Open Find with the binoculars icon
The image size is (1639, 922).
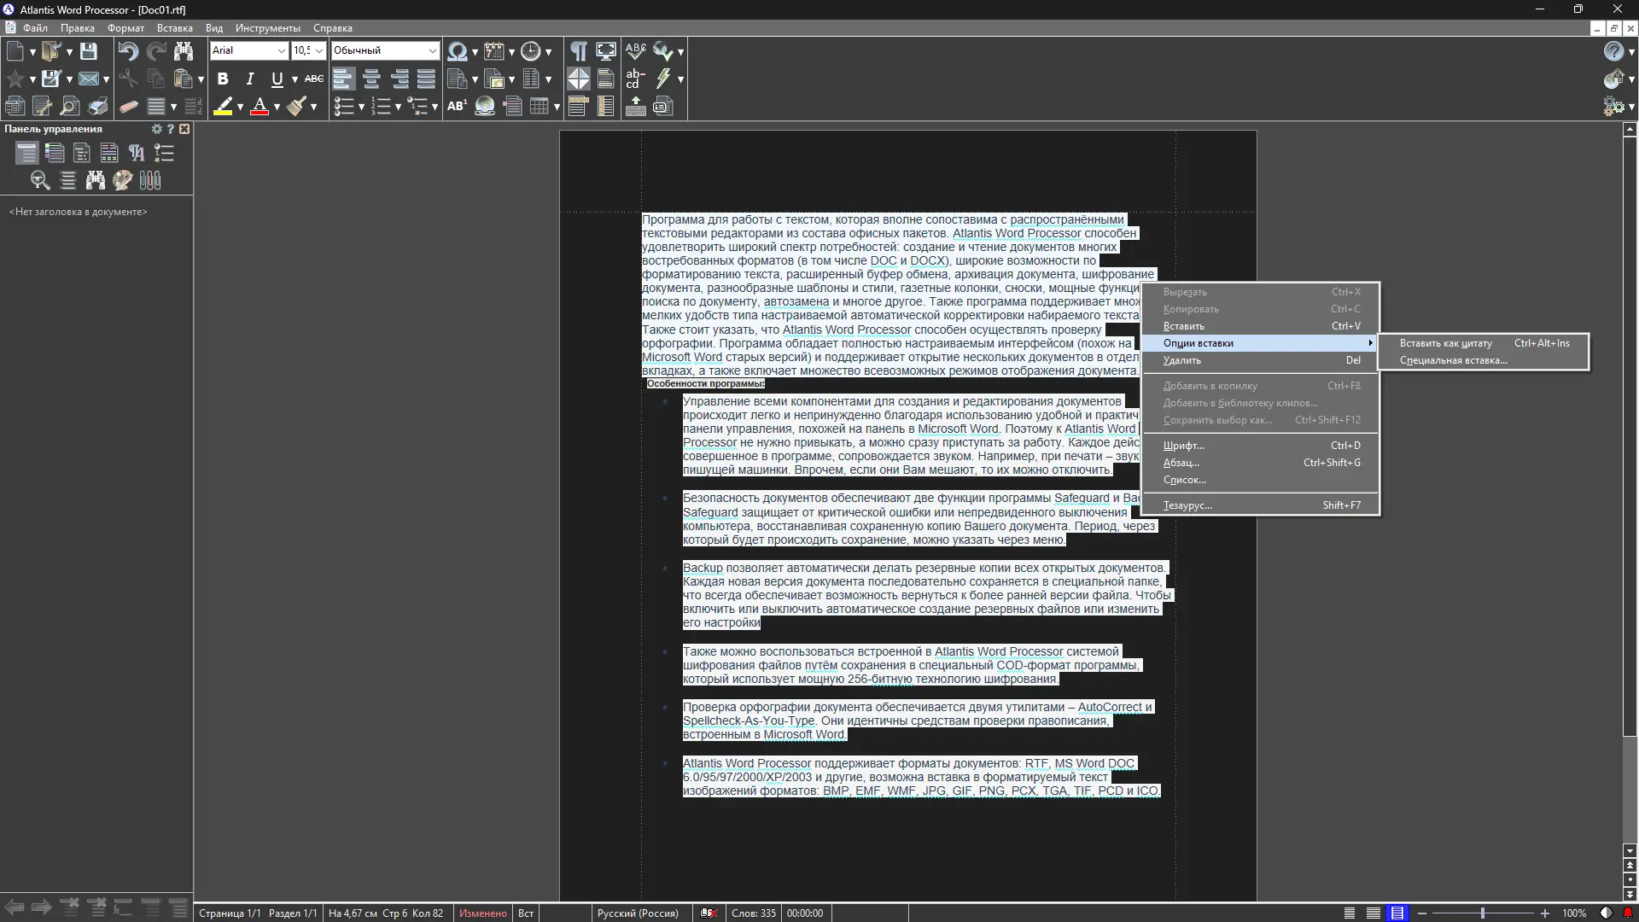coord(184,51)
